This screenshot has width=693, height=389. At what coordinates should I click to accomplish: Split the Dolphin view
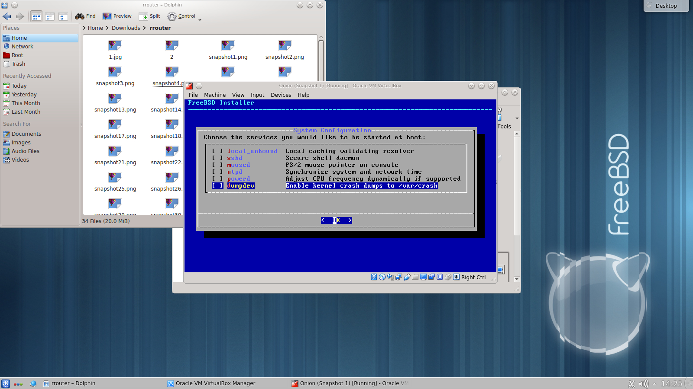(149, 16)
